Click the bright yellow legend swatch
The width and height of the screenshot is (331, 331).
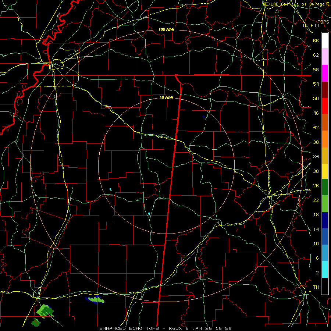click(325, 171)
